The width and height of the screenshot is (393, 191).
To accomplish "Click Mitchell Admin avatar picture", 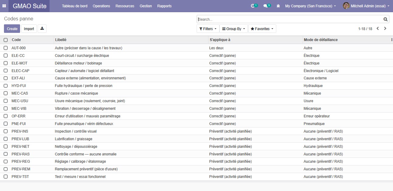I will click(x=346, y=6).
